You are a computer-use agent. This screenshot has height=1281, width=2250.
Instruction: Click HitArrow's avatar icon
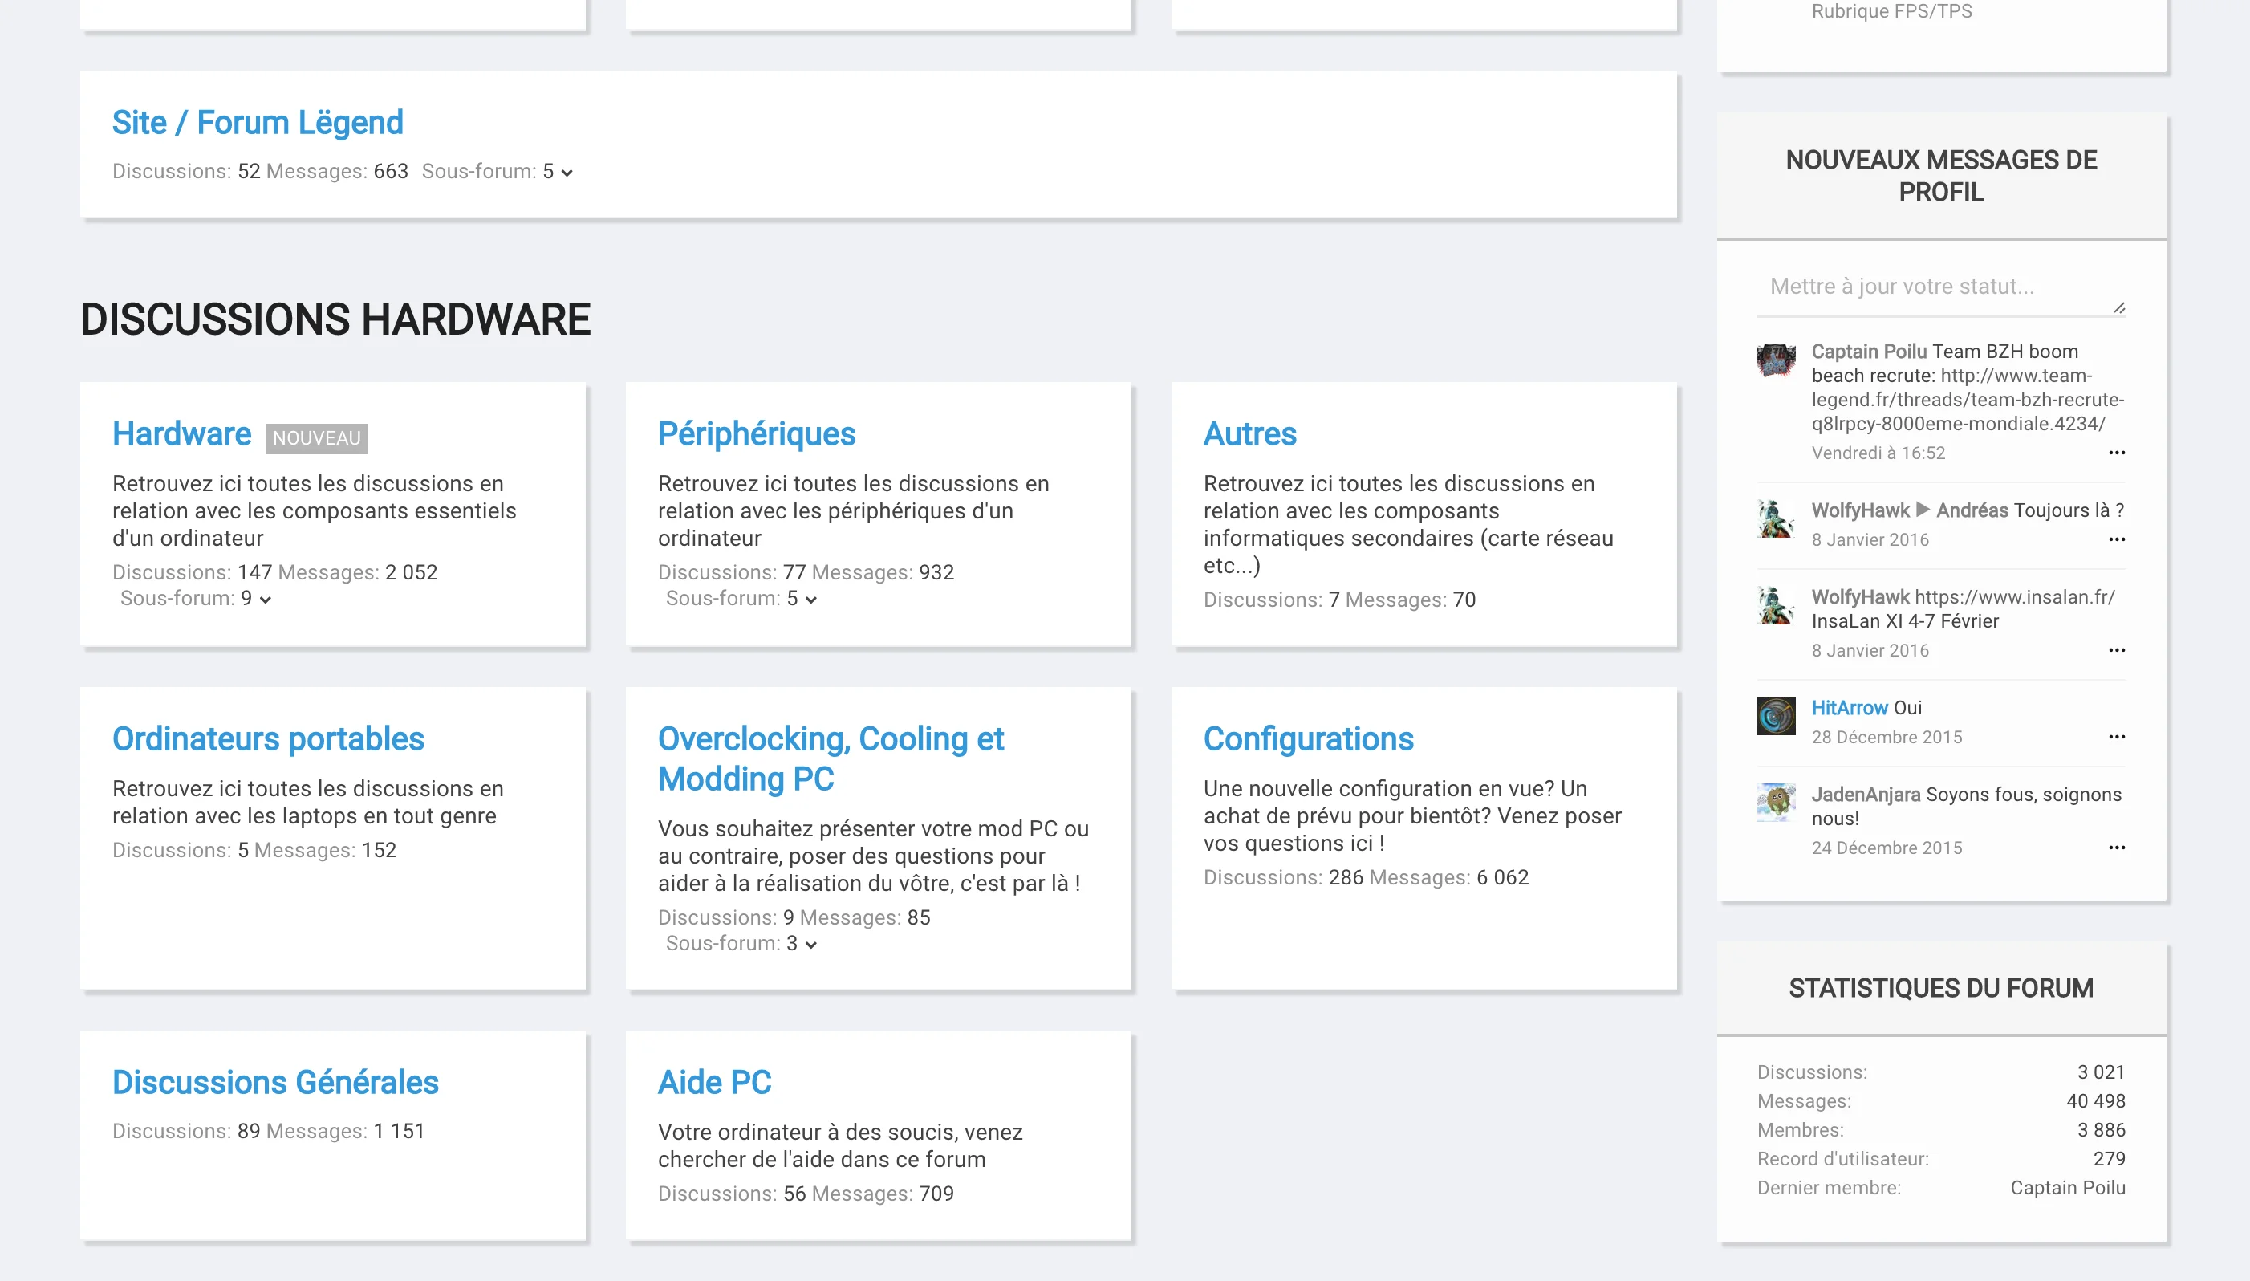tap(1775, 715)
